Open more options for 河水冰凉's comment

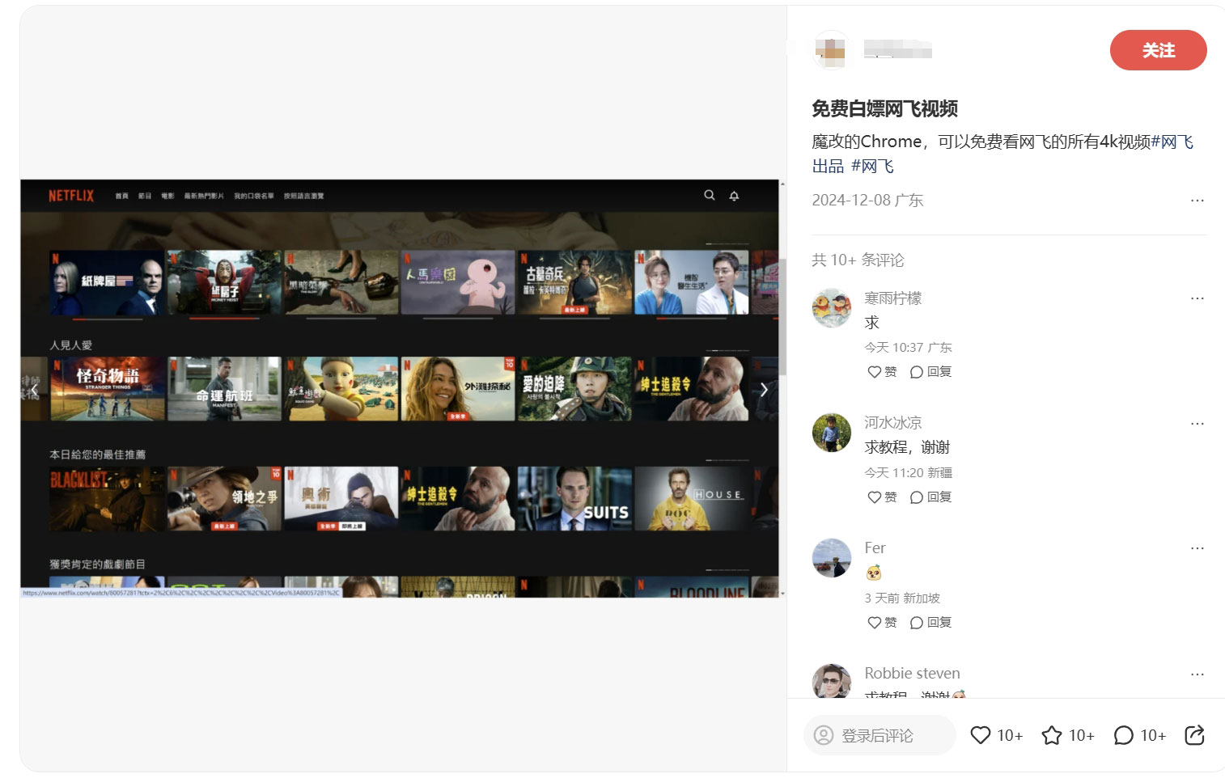coord(1197,424)
